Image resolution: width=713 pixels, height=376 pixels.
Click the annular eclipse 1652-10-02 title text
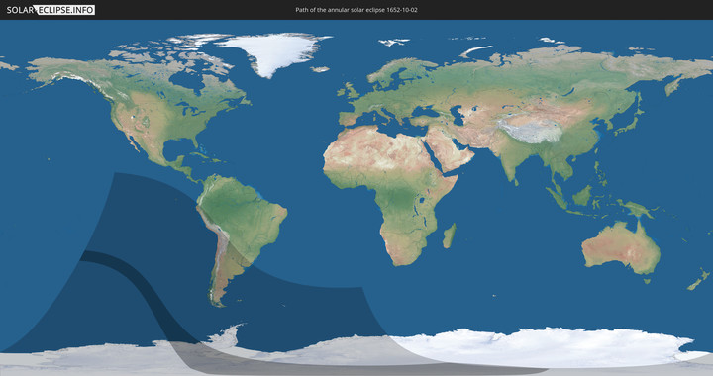point(356,10)
